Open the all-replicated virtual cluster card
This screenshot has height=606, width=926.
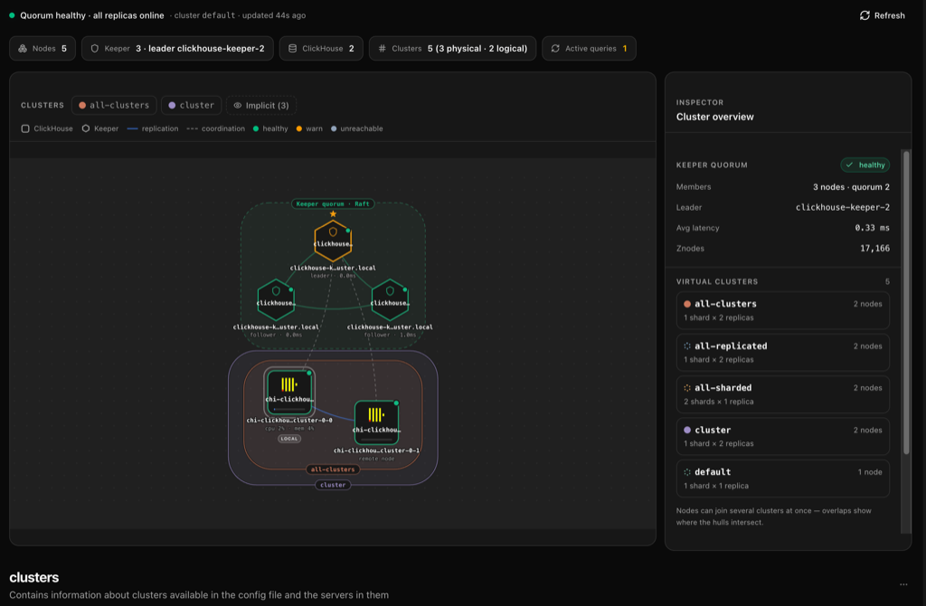[782, 353]
